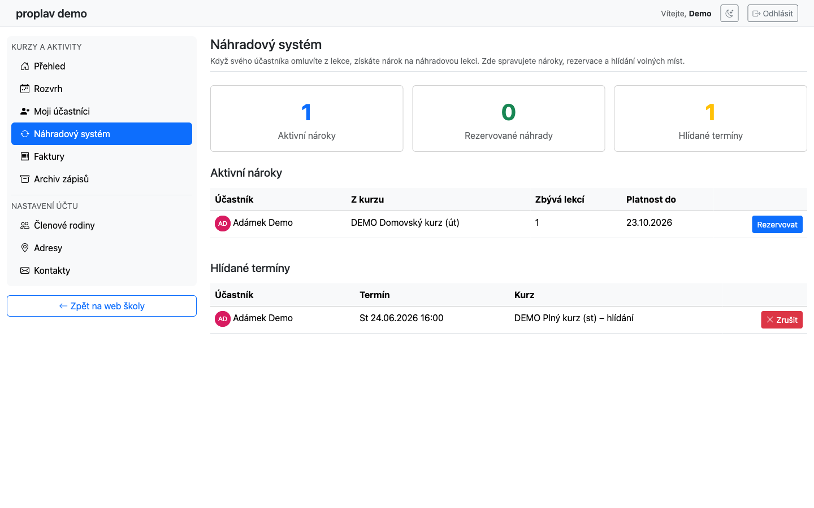The height and width of the screenshot is (508, 814).
Task: Open Kontakty settings
Action: pyautogui.click(x=102, y=270)
